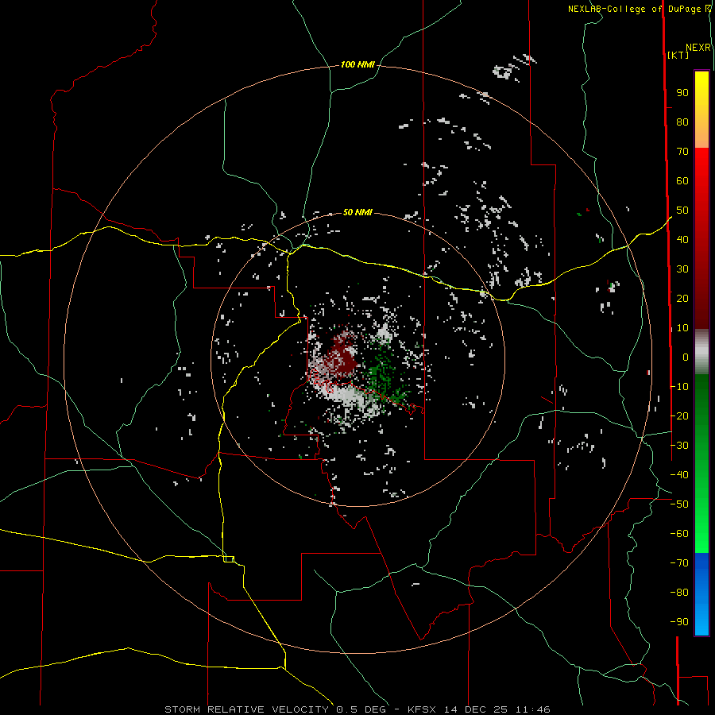Click the 20 value on the velocity scale
Viewport: 715px width, 715px height.
[x=682, y=299]
